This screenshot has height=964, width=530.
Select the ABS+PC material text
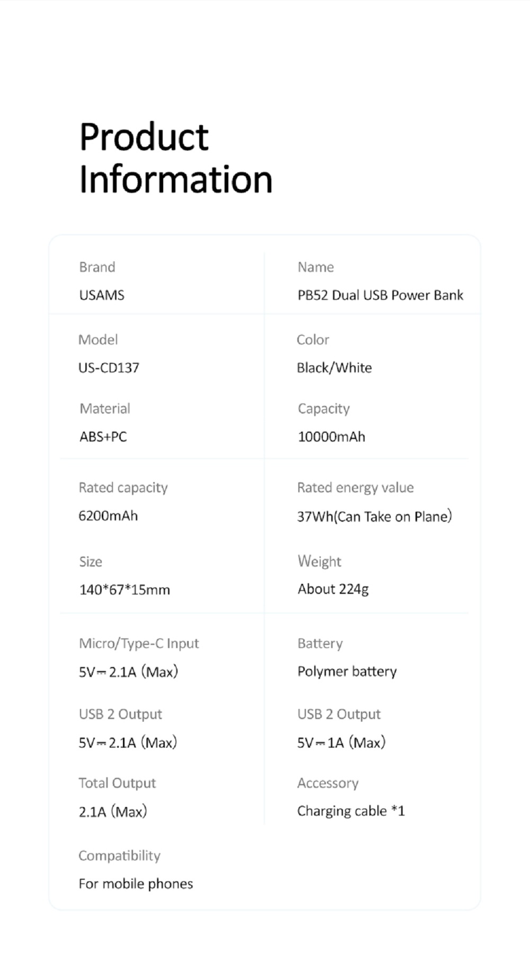click(x=103, y=437)
